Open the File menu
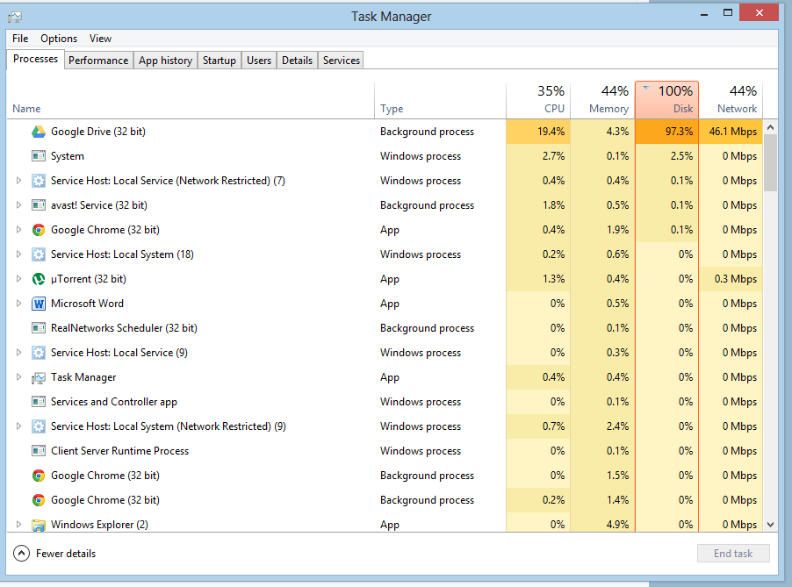This screenshot has width=792, height=587. [20, 39]
